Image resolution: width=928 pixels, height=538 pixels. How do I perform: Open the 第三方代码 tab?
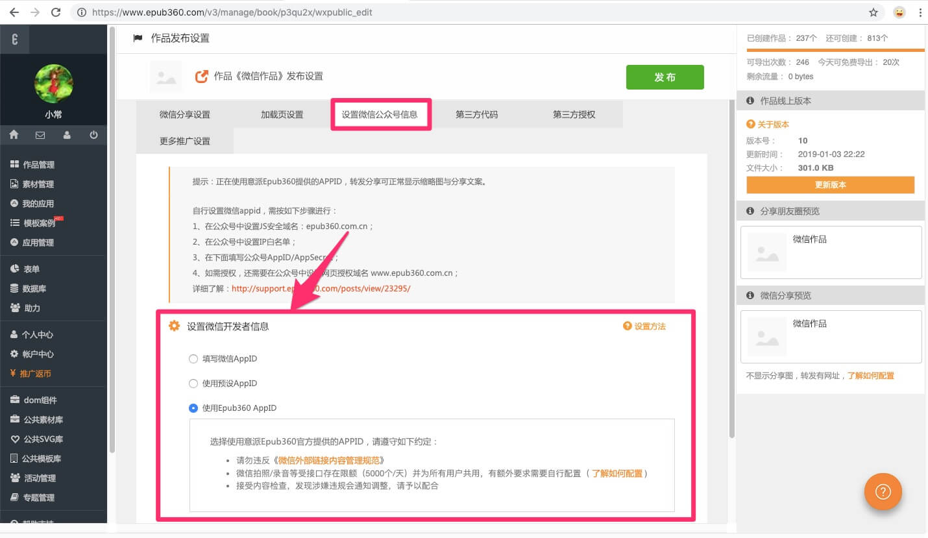pos(476,115)
